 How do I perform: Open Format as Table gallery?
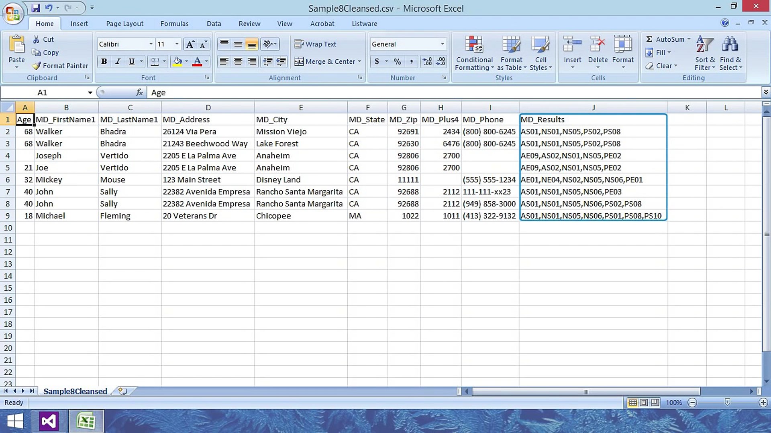(x=512, y=53)
